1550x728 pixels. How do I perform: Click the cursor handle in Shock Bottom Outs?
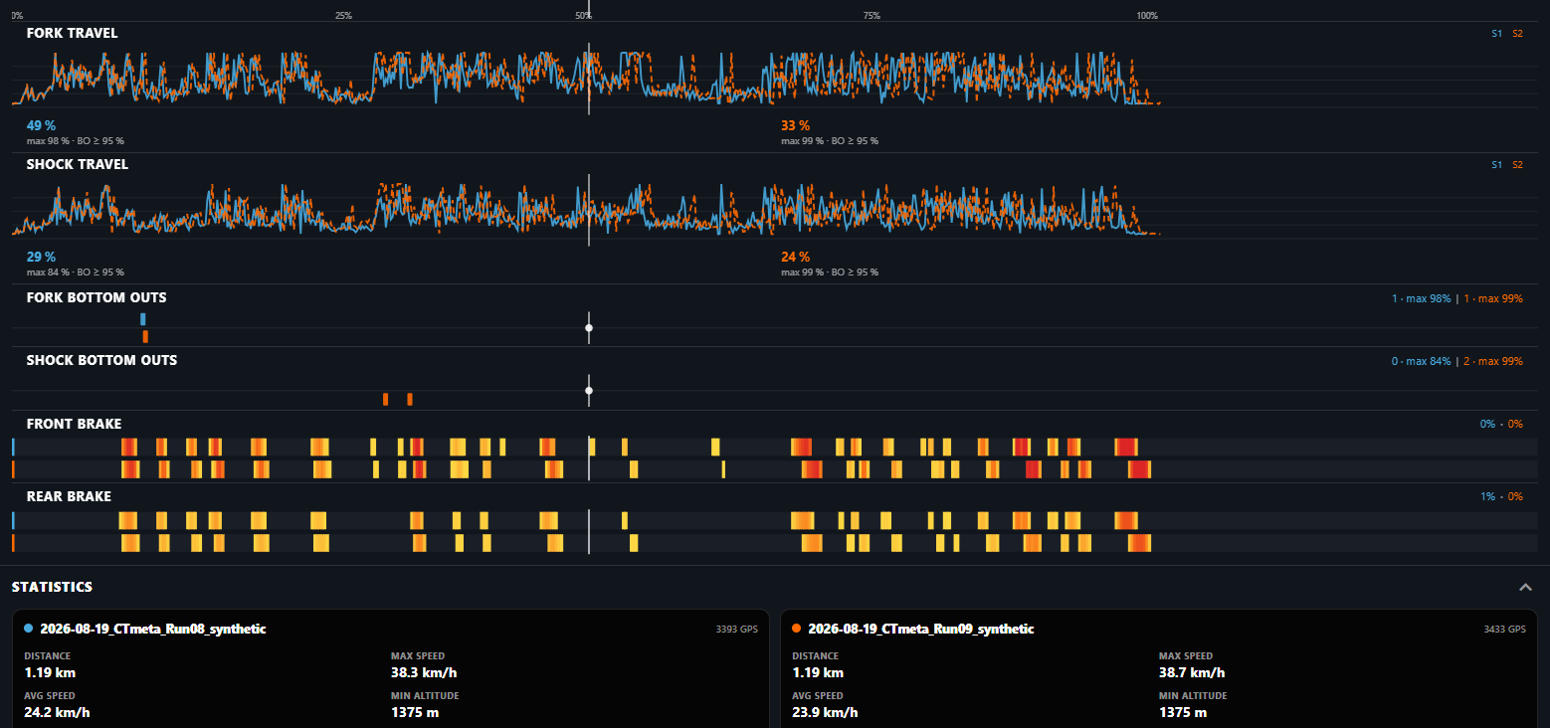[589, 390]
